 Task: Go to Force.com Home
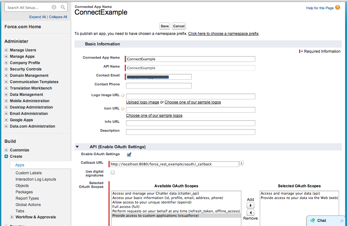pyautogui.click(x=23, y=27)
